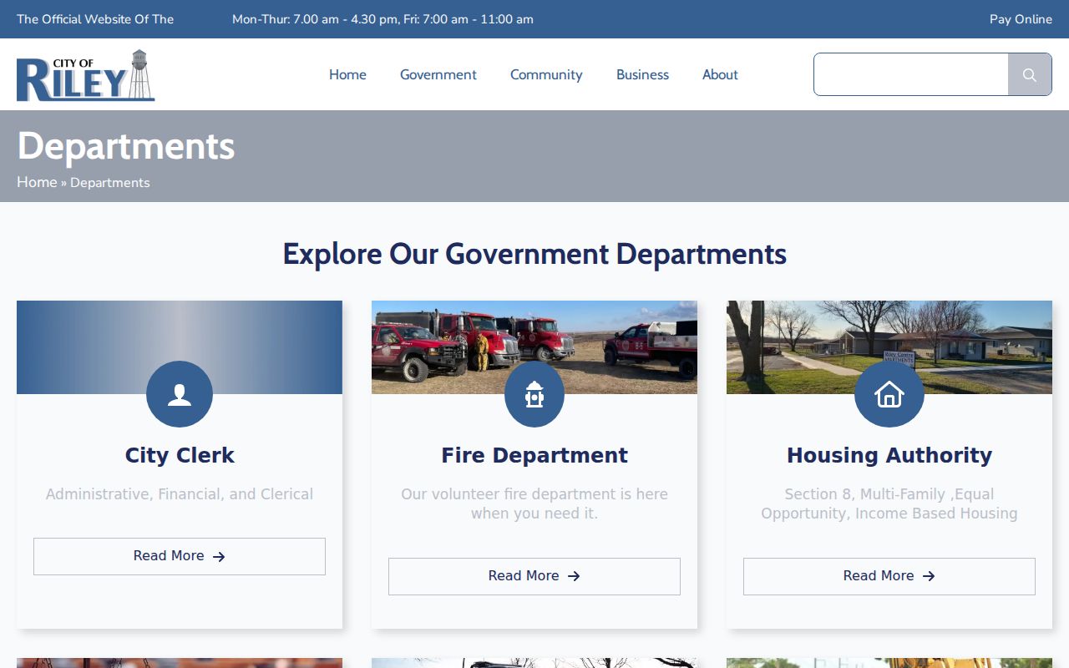Click the office hours text in top bar
This screenshot has width=1069, height=668.
[383, 19]
